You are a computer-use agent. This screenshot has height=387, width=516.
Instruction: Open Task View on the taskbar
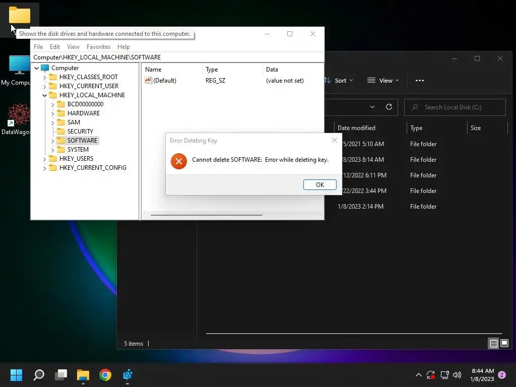click(x=61, y=375)
